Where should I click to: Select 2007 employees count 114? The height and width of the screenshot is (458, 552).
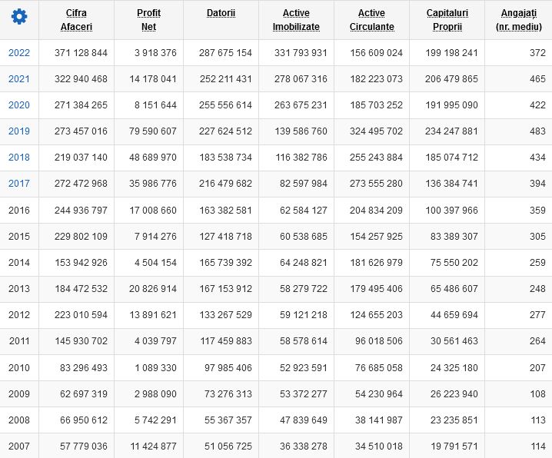(x=538, y=446)
